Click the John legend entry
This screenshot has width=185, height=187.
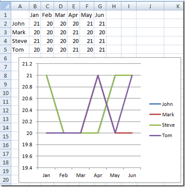[x=161, y=104]
